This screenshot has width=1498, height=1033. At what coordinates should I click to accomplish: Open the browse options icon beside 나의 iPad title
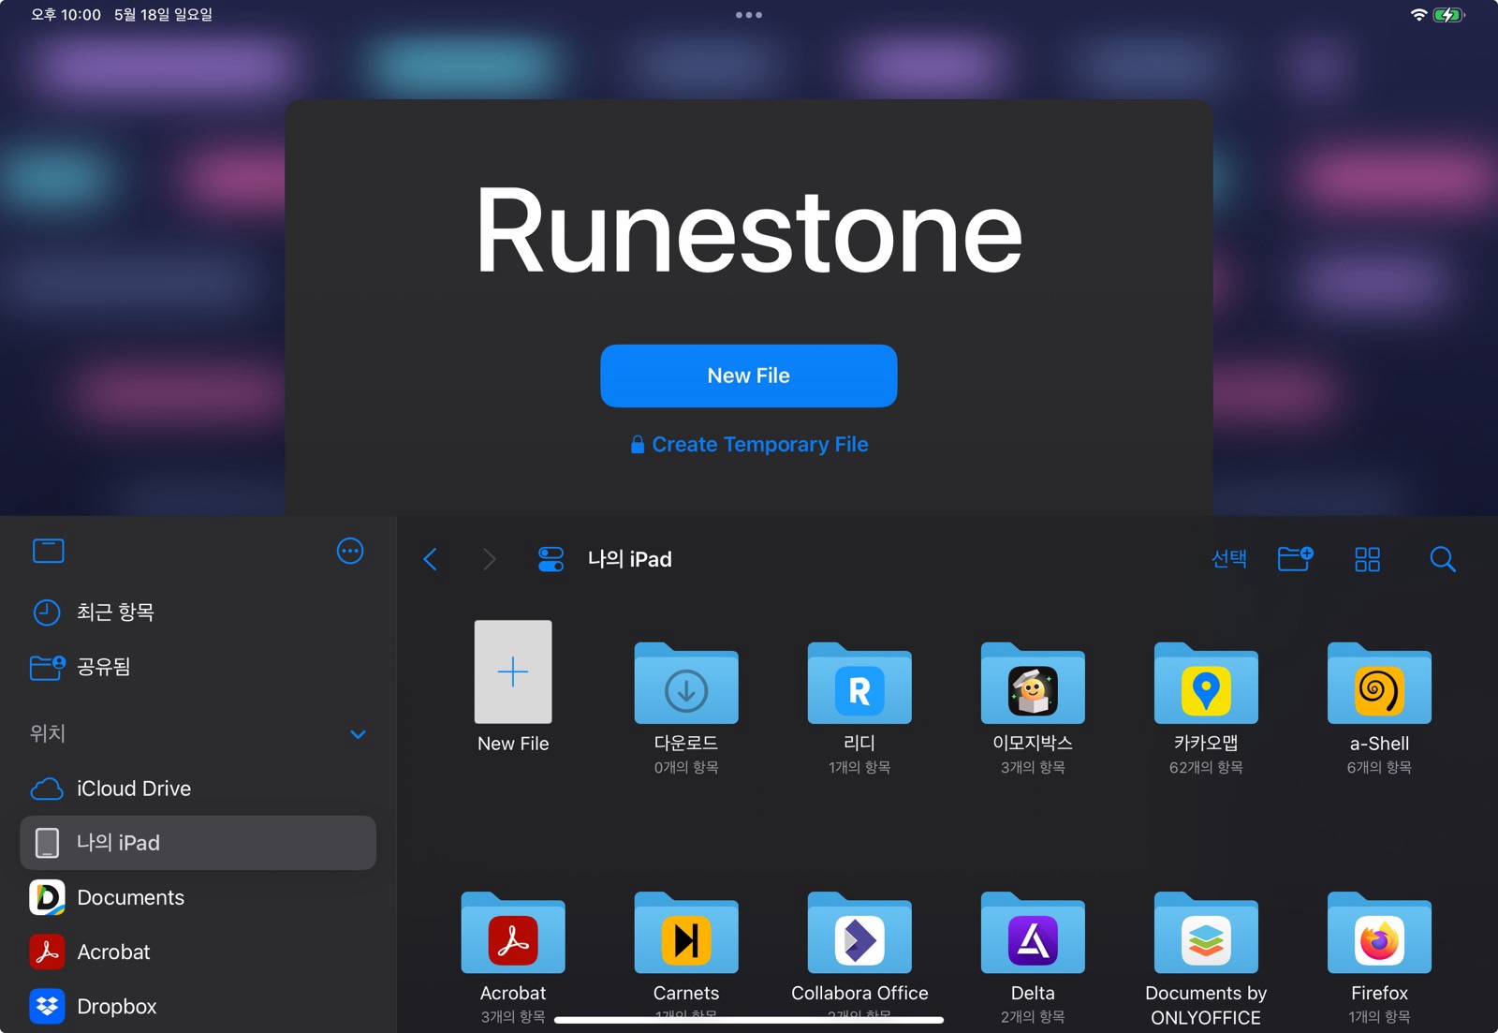point(551,559)
